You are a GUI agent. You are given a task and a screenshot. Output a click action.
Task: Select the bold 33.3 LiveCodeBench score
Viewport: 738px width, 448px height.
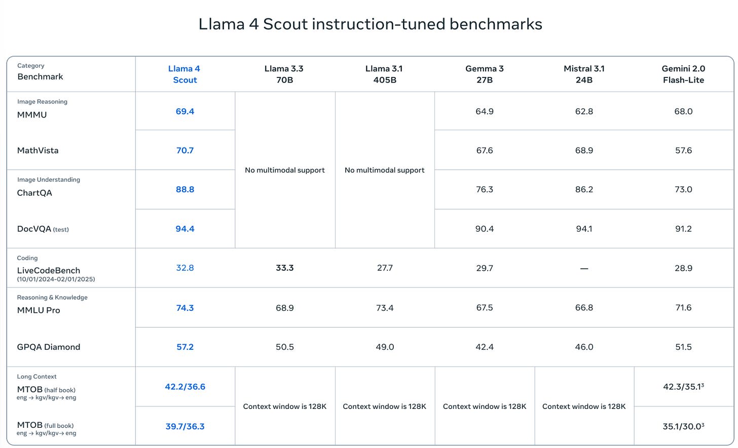284,268
